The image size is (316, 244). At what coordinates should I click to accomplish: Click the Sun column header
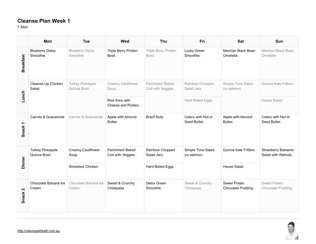[279, 41]
